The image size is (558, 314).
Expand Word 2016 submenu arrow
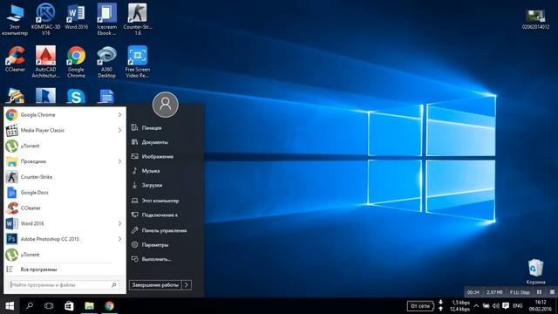coord(120,223)
